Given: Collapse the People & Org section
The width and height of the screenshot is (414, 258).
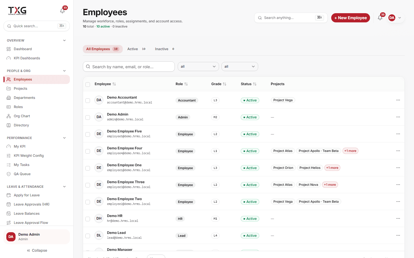Looking at the screenshot, I should coord(64,71).
